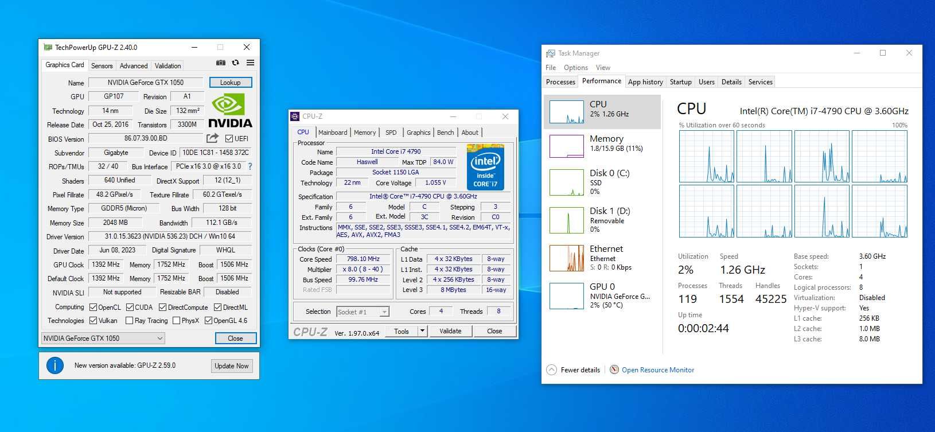Viewport: 935px width, 432px height.
Task: Toggle the DirectCompute checkbox
Action: [162, 307]
